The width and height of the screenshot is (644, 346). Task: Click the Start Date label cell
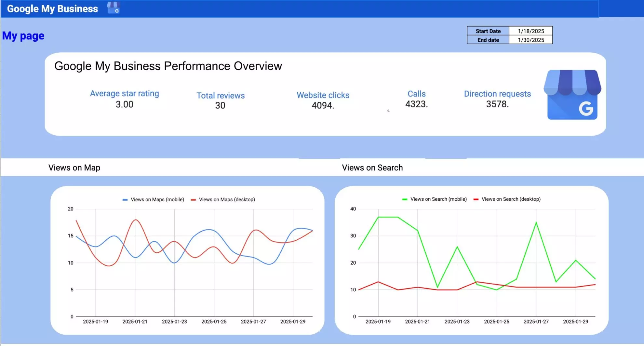click(x=488, y=31)
